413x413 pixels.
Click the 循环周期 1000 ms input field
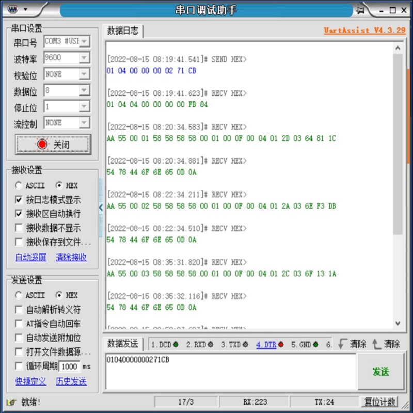pos(69,367)
